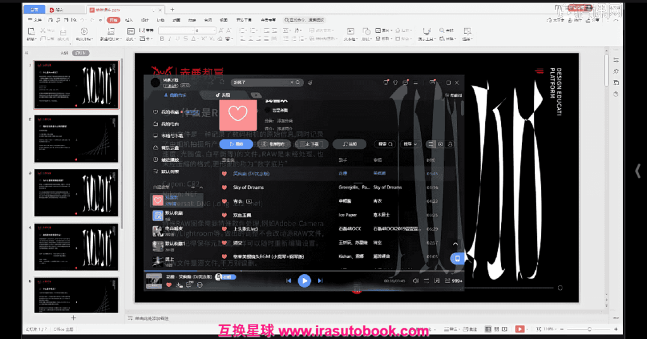647x339 pixels.
Task: Add a new tab in music player
Action: 256,95
